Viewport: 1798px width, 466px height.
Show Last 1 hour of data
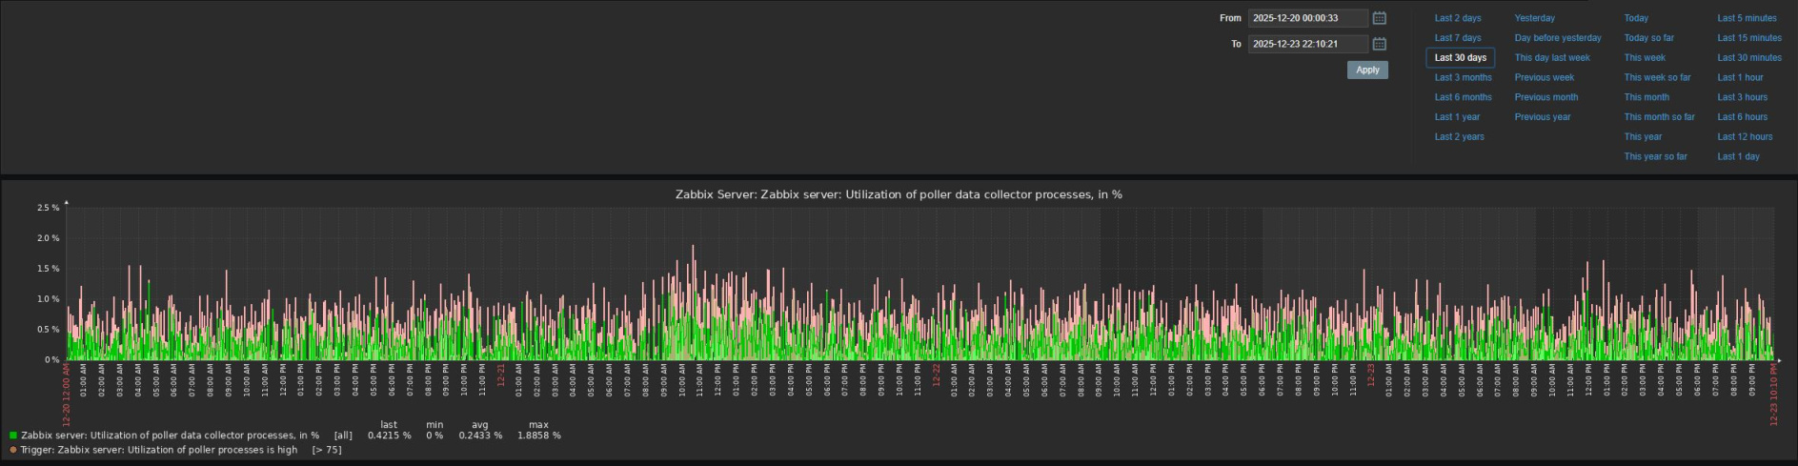tap(1741, 77)
